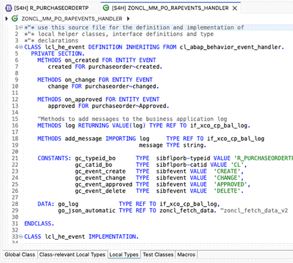Click on the ENDCLASS statement at line 31

[x=39, y=224]
